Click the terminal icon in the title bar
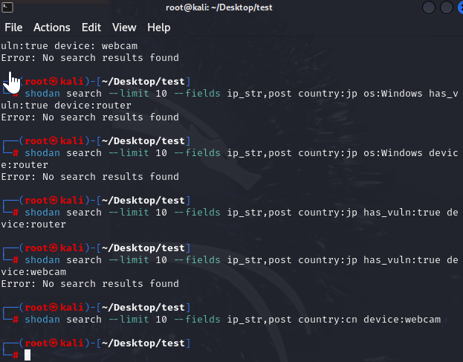463x362 pixels. pos(9,7)
